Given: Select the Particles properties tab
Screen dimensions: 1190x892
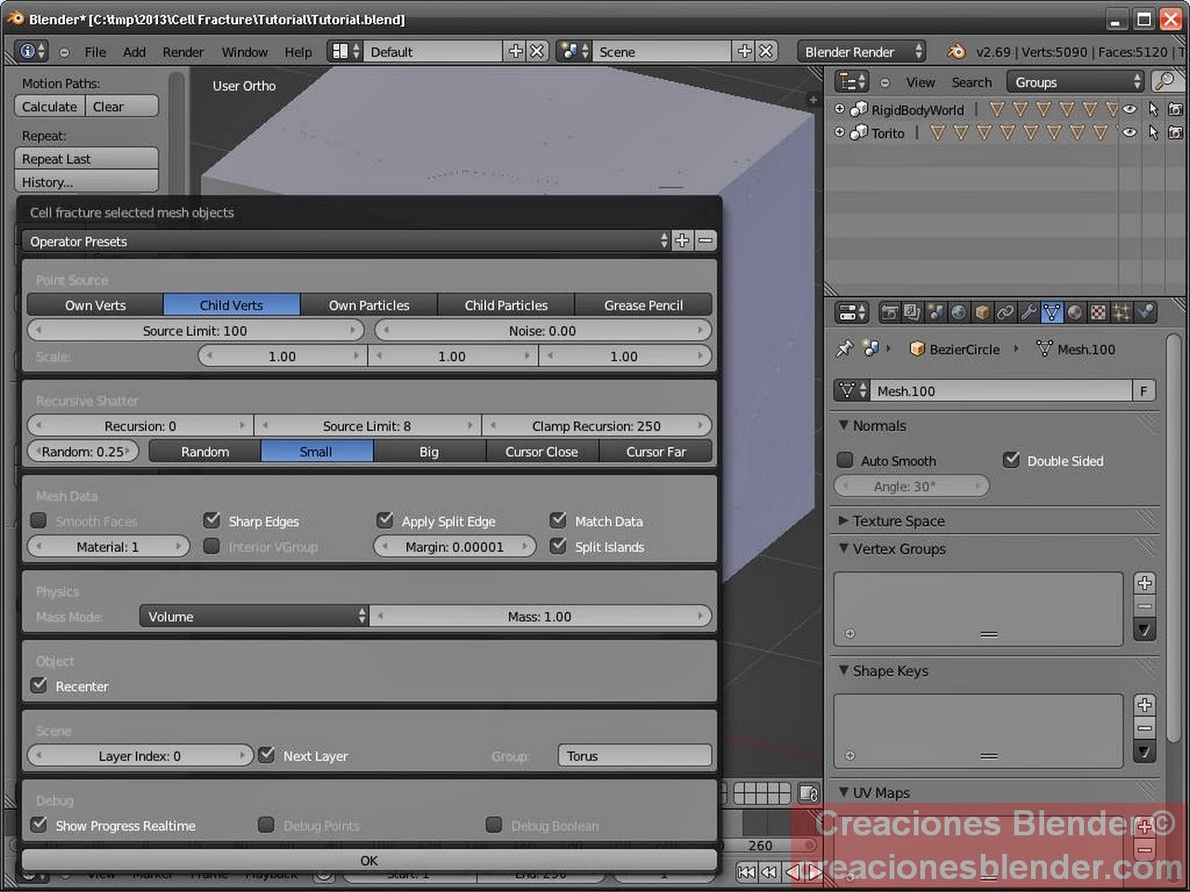Looking at the screenshot, I should coord(1121,312).
